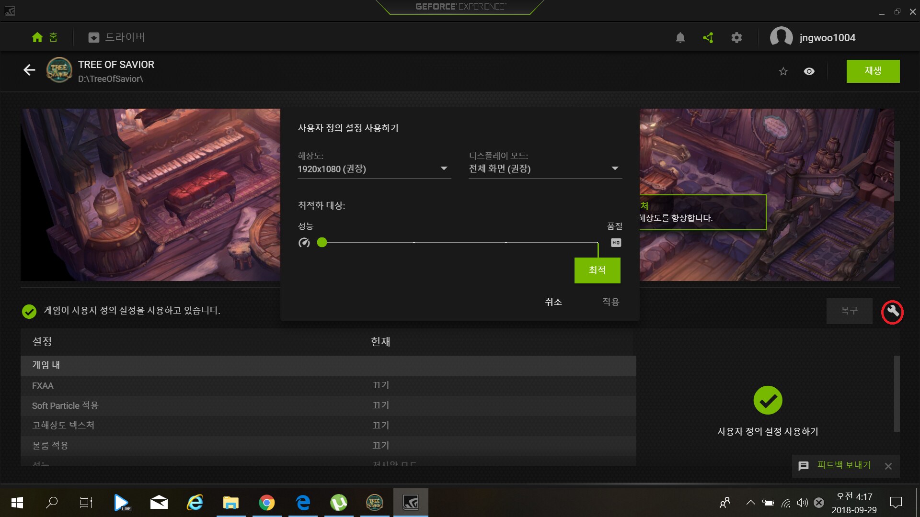The height and width of the screenshot is (517, 920).
Task: Open the 디스플레이 모드 dropdown
Action: (545, 169)
